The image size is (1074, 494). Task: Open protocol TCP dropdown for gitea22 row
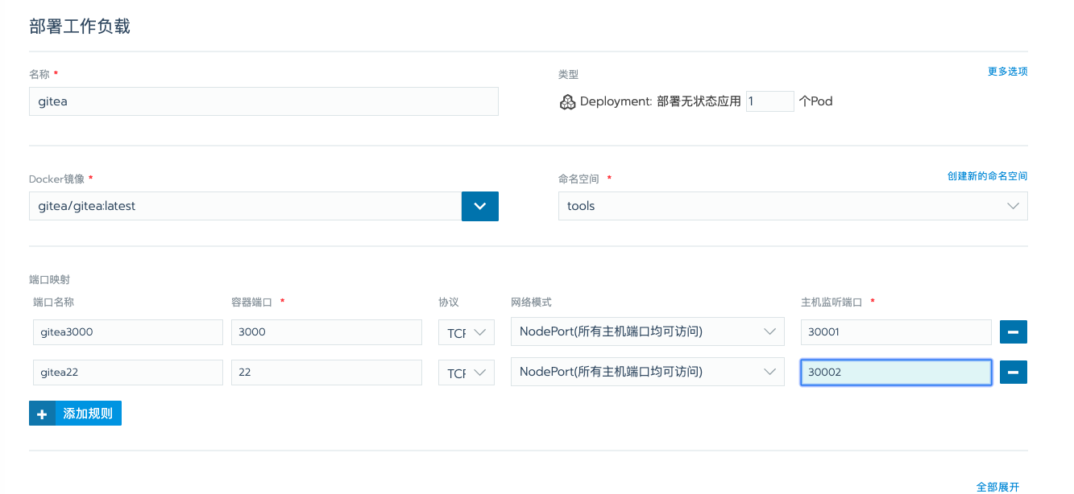click(467, 372)
